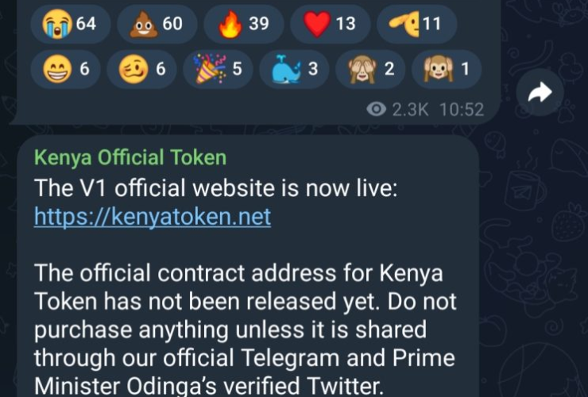Tap the count 13 beside heart
Viewport: 588px width, 397px height.
tap(346, 24)
